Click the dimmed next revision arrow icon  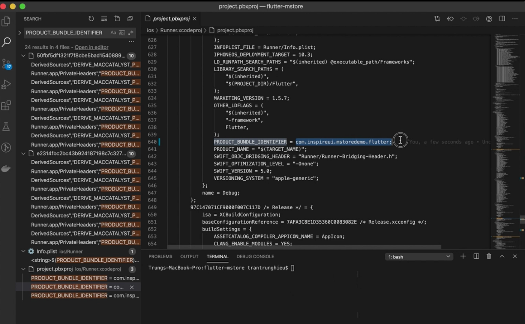476,19
